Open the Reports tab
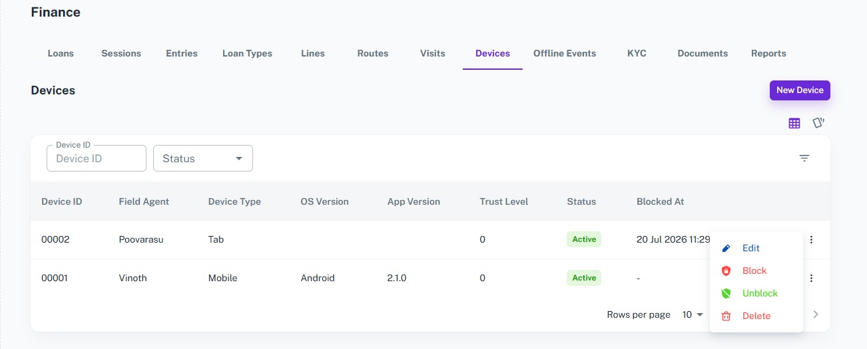Screen dimensions: 867x349 768,53
